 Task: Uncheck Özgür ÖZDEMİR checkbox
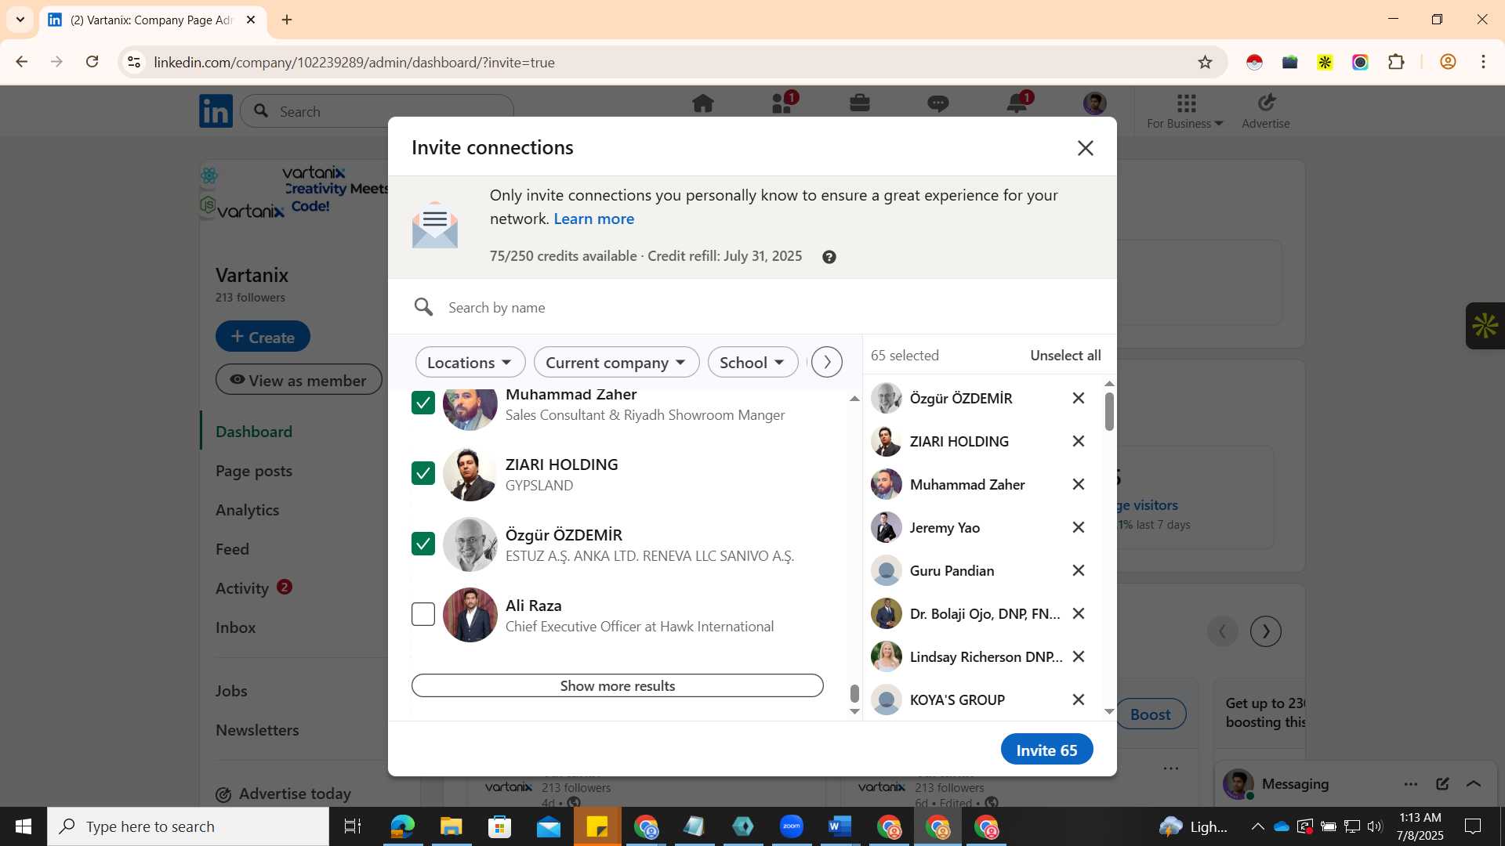pos(423,544)
